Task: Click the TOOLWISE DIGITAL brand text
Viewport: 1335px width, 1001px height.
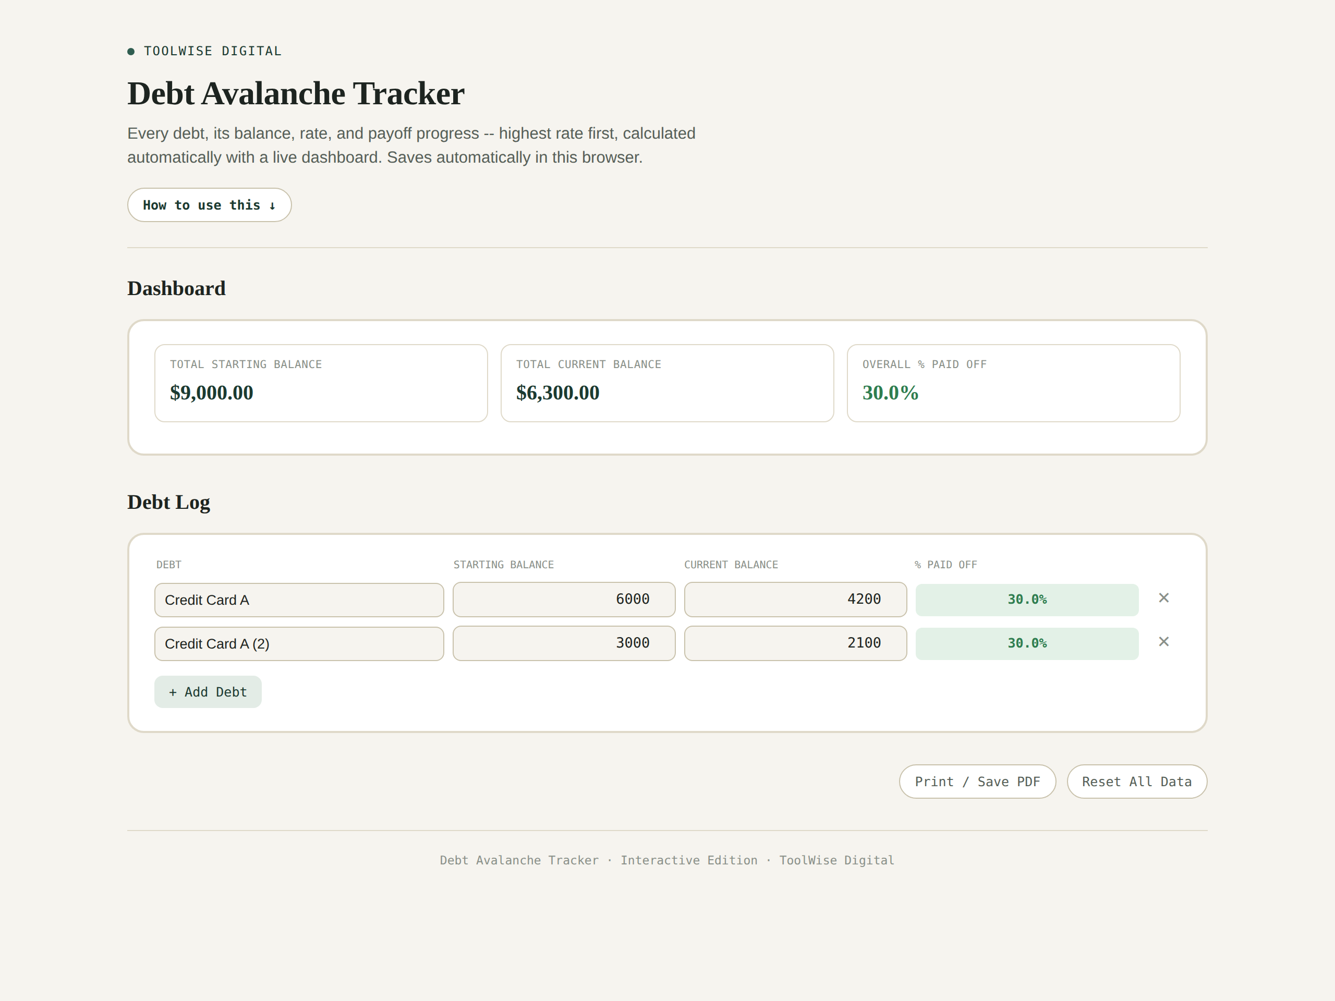Action: (212, 51)
